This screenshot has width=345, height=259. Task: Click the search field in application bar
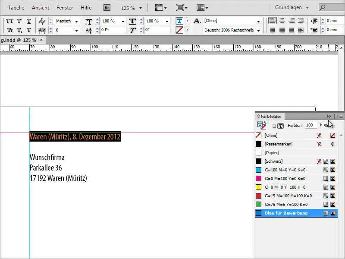[332, 7]
